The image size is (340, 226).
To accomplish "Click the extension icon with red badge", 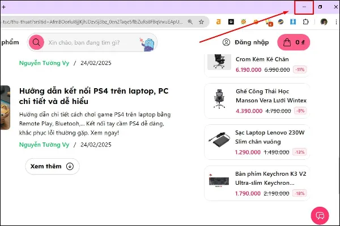I will coord(269,22).
